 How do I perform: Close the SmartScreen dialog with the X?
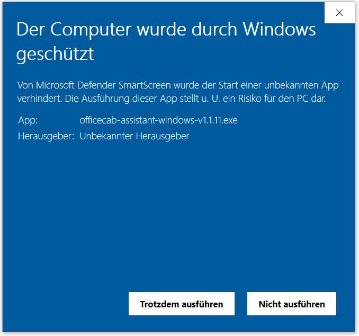click(x=339, y=13)
